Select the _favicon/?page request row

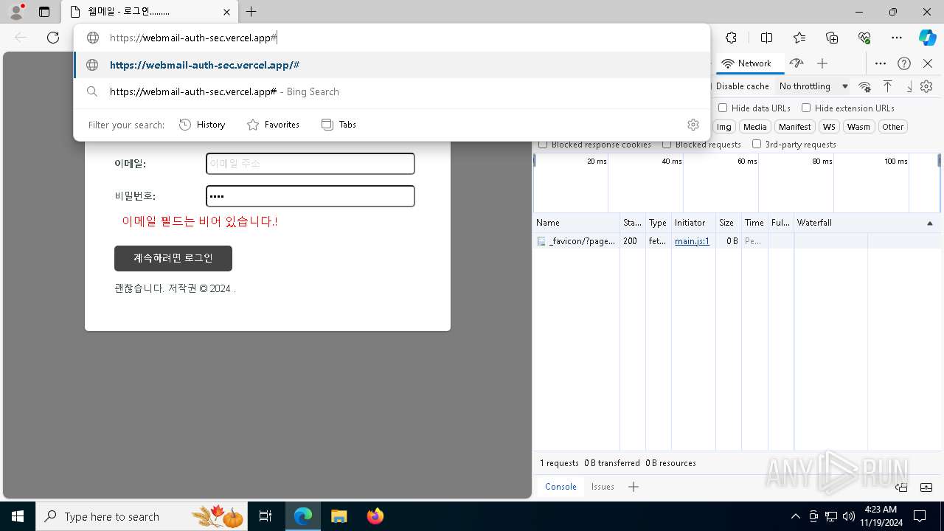click(x=737, y=241)
